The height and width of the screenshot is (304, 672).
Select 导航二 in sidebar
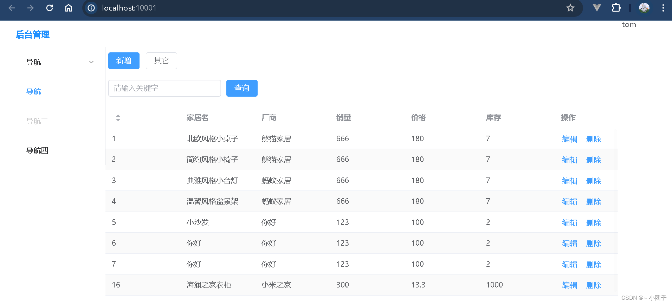pyautogui.click(x=37, y=92)
